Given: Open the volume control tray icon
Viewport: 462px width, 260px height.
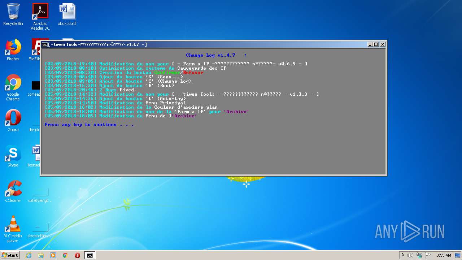Looking at the screenshot, I should 410,255.
